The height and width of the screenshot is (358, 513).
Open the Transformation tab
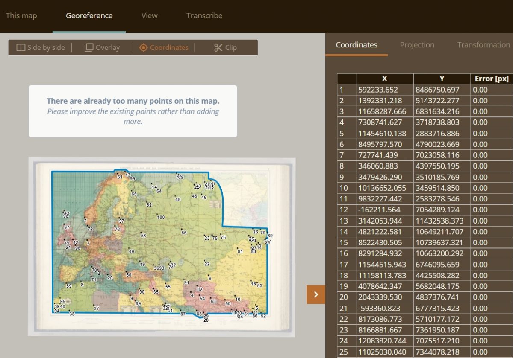click(x=483, y=44)
